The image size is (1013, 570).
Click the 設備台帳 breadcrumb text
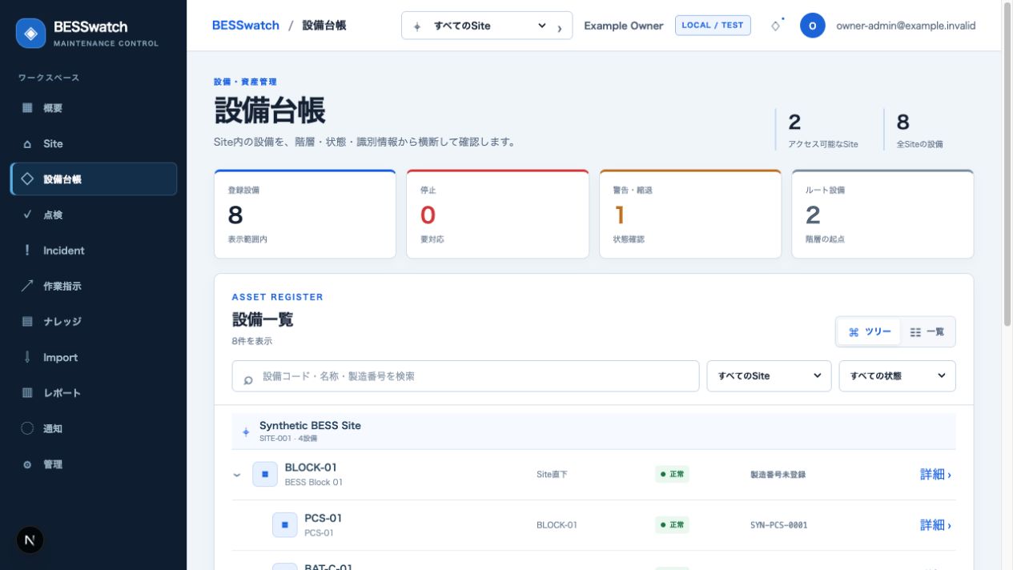[324, 26]
